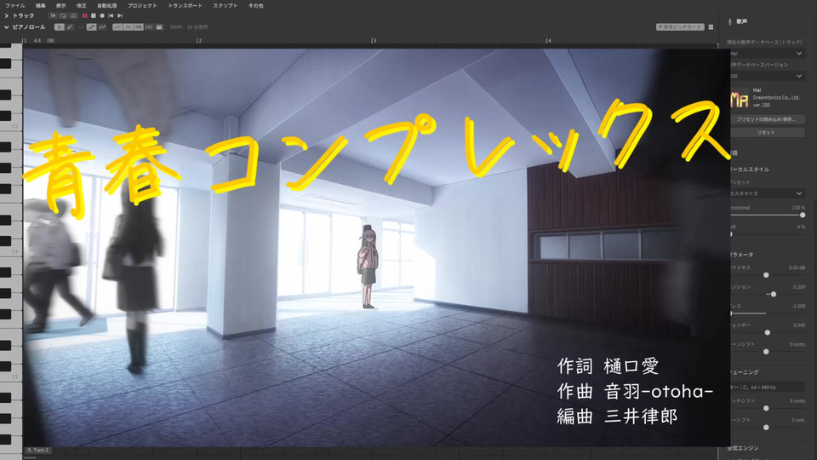Toggle auto-scroll playback follow icon
This screenshot has width=817, height=460.
pyautogui.click(x=53, y=16)
